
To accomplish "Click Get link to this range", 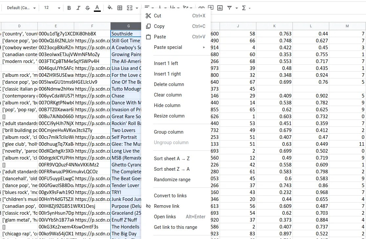I will 176,227.
